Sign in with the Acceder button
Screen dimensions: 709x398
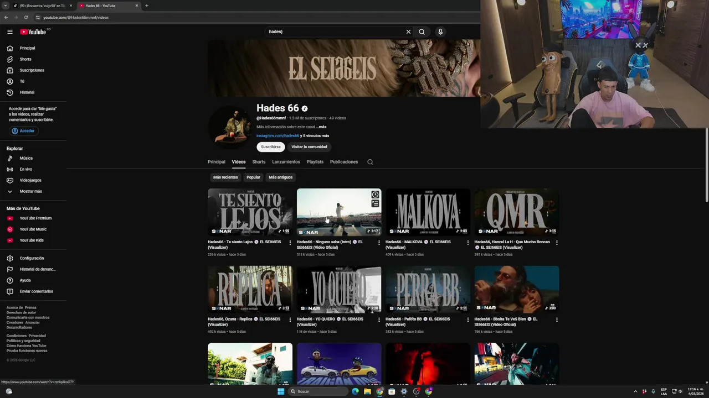tap(23, 131)
